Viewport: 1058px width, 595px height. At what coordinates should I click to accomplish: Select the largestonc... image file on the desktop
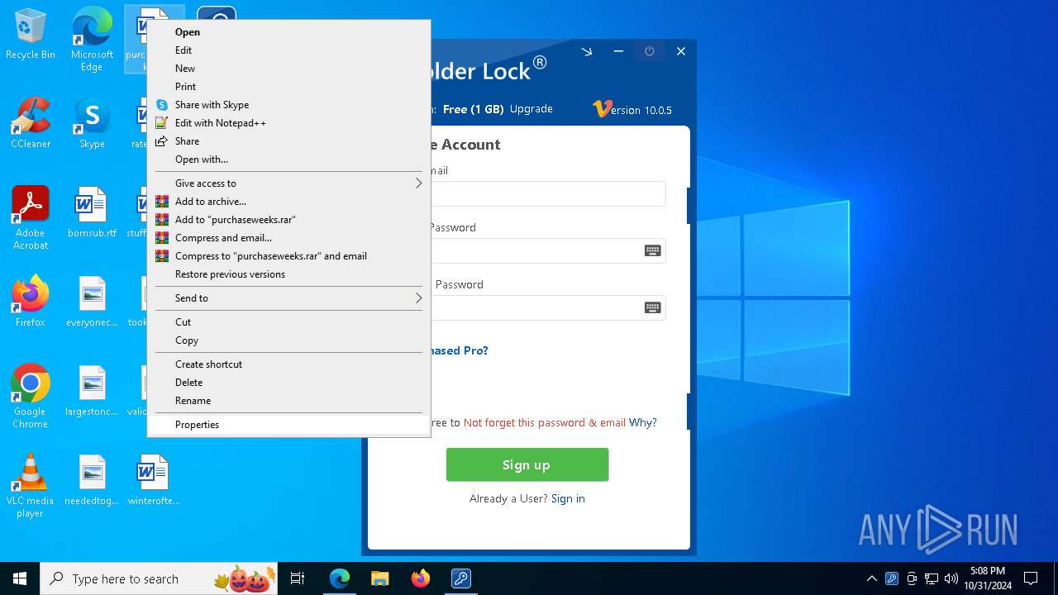point(92,392)
